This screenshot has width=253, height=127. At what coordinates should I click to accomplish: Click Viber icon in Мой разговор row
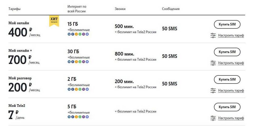coord(84,89)
